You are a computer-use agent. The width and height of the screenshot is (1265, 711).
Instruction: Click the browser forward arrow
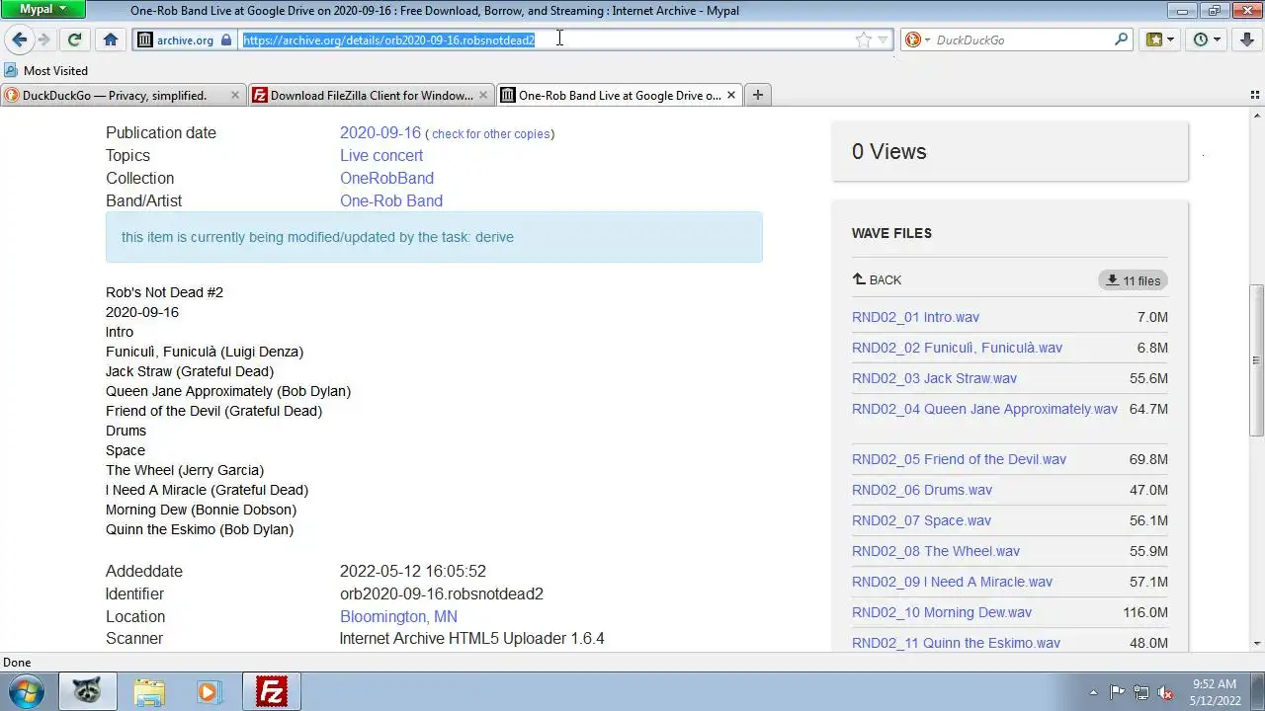coord(43,39)
